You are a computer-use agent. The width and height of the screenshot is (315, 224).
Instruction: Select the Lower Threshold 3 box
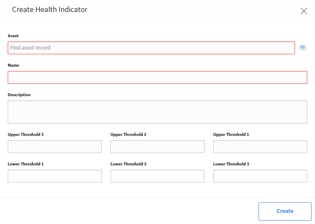[260, 176]
